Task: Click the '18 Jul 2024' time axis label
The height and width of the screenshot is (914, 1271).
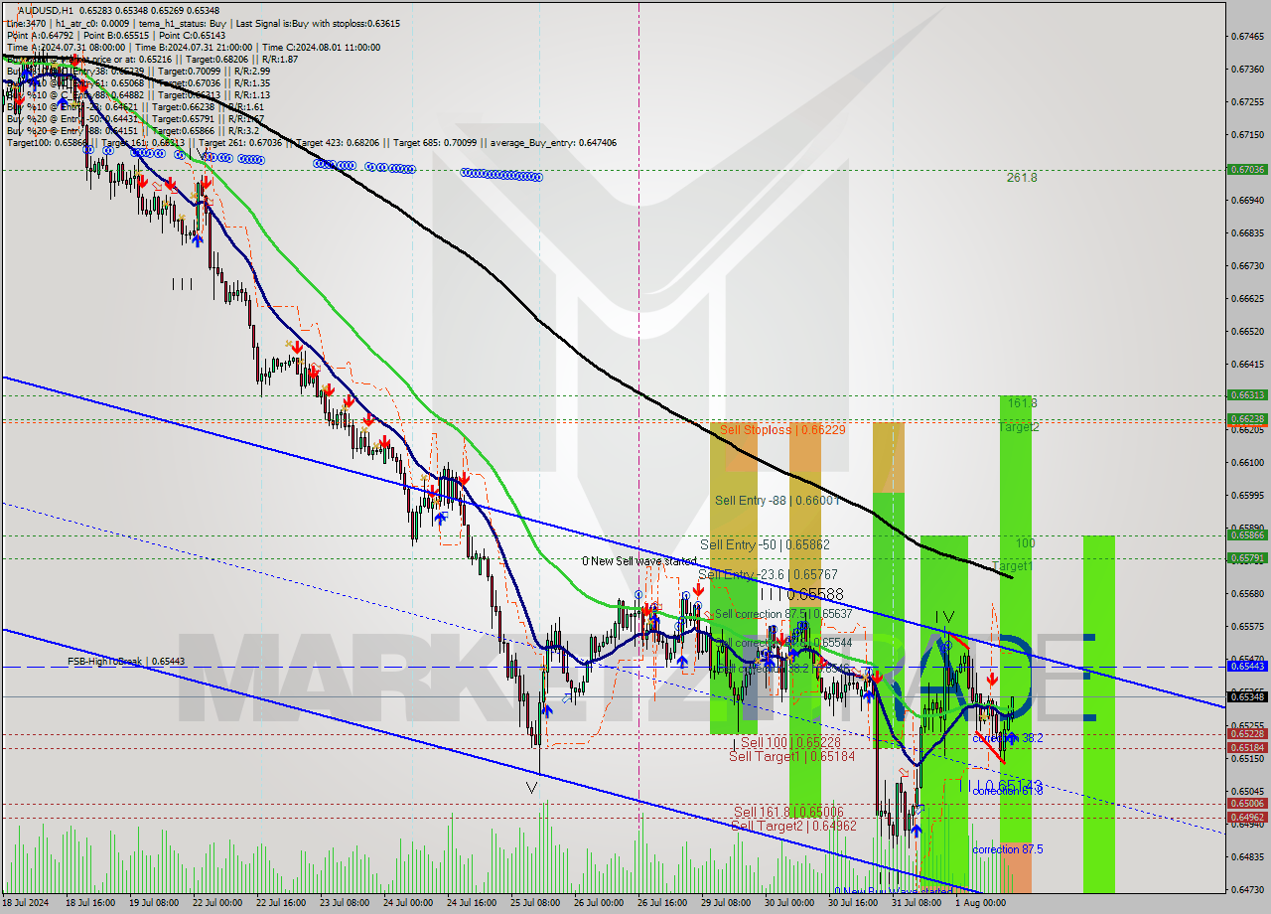Action: (24, 903)
